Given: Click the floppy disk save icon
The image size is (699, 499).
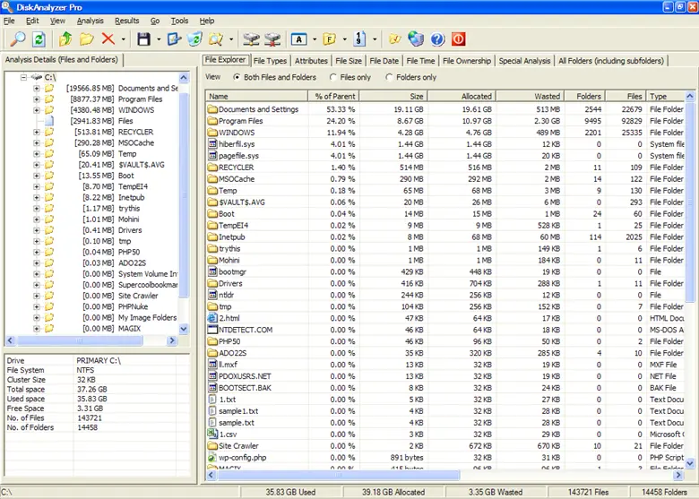Looking at the screenshot, I should 143,39.
